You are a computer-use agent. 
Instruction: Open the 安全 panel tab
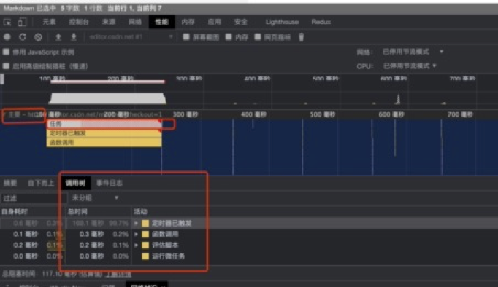(x=240, y=22)
